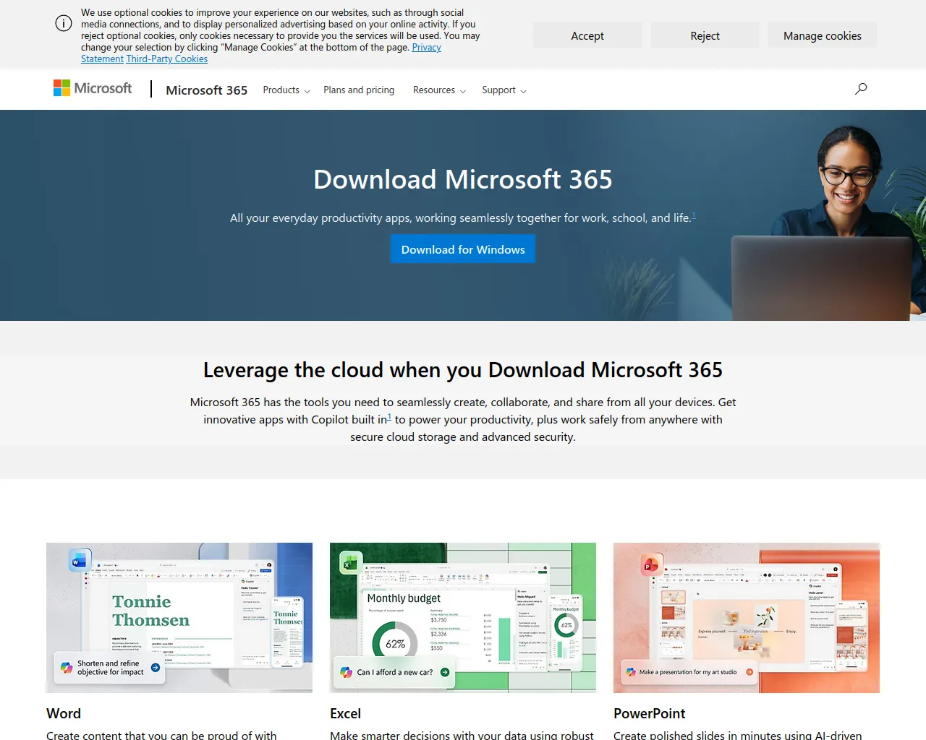Click 'Shorten and refine objective for impact' chip
Screen dimensions: 926x740
(111, 668)
